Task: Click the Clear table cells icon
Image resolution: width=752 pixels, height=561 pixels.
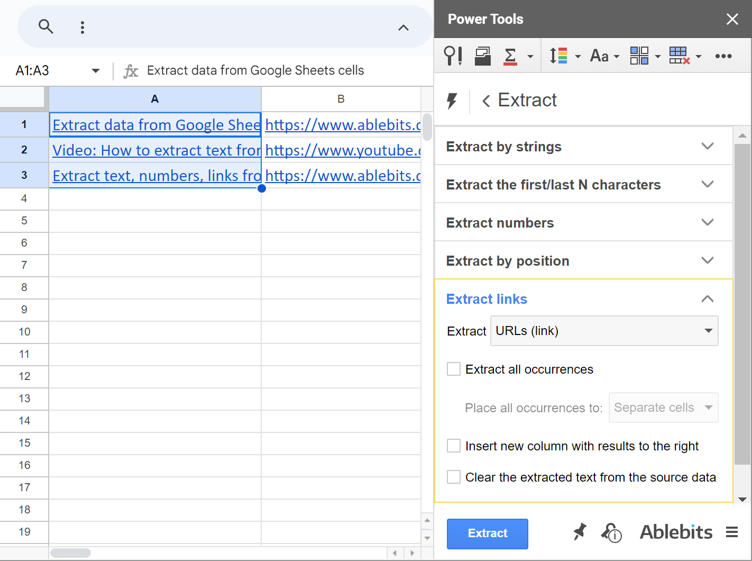Action: coord(679,56)
